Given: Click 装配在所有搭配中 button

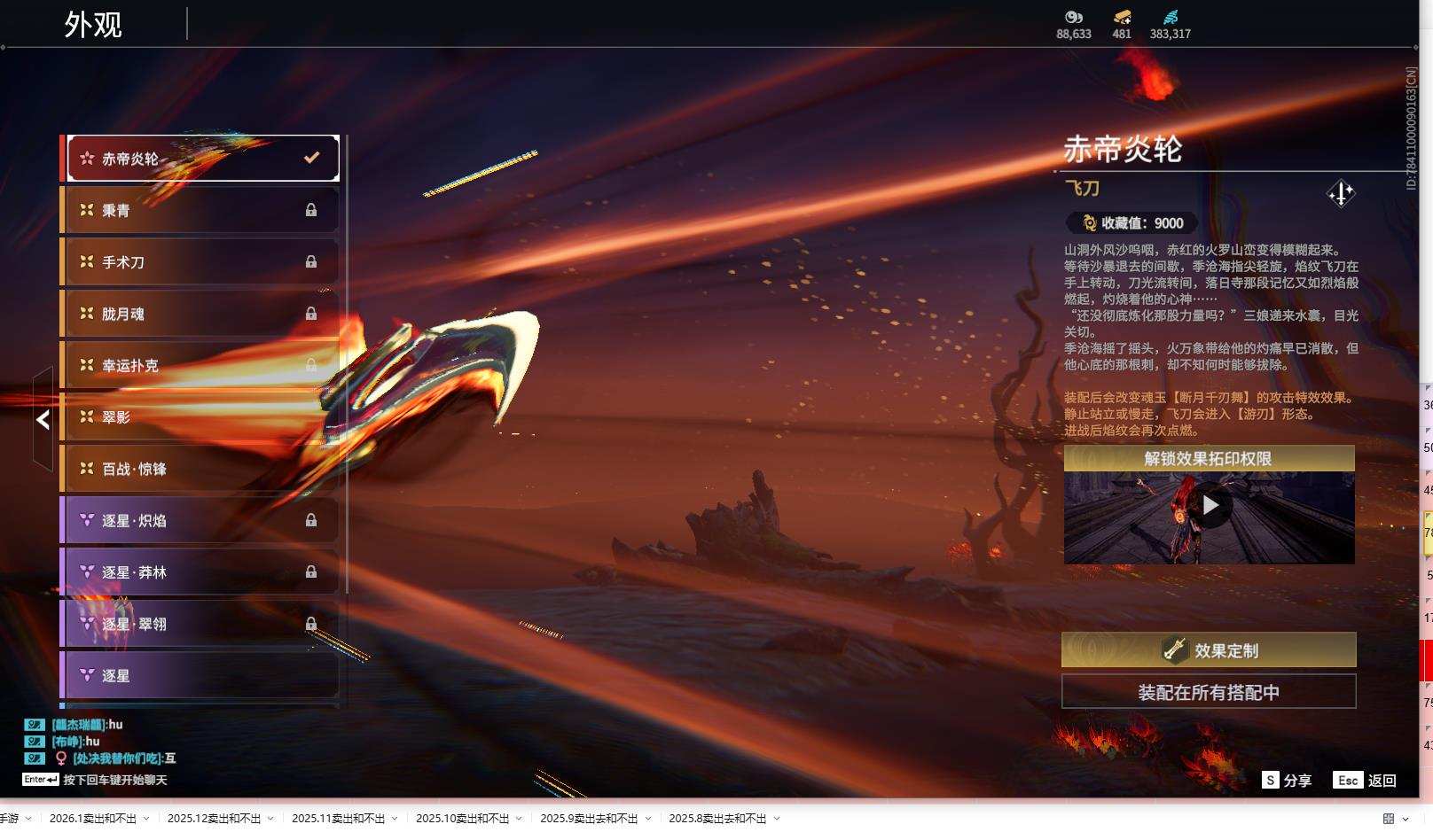Looking at the screenshot, I should pos(1209,692).
